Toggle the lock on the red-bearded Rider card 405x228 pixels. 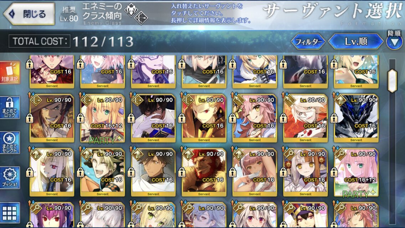click(x=181, y=172)
